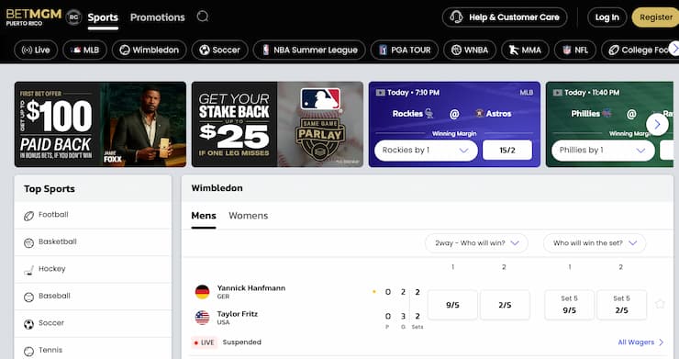This screenshot has height=359, width=679.
Task: Open the Live pill in sports bar
Action: tap(36, 50)
